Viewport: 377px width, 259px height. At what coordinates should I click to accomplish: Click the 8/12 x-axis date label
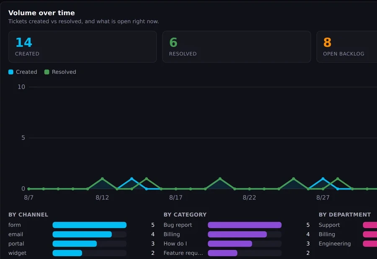point(102,198)
